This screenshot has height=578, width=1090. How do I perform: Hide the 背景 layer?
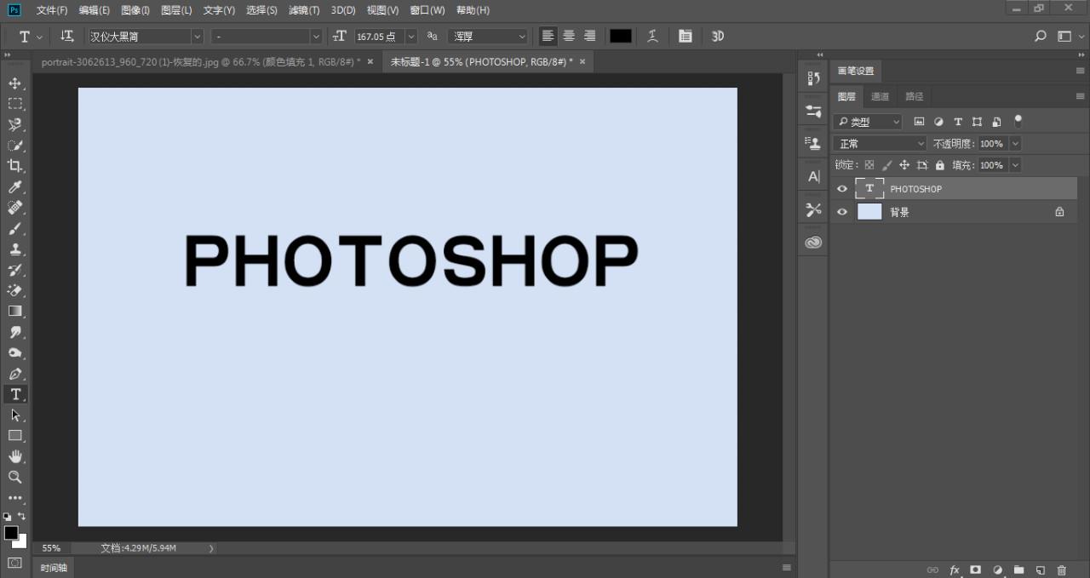point(842,212)
